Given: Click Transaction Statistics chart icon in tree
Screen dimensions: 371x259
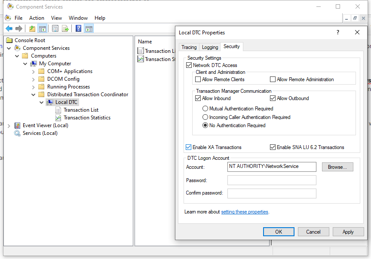Looking at the screenshot, I should [x=58, y=118].
